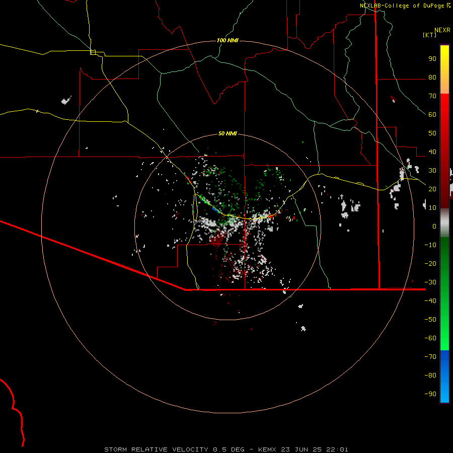The width and height of the screenshot is (453, 453).
Task: Click the 80 value on the velocity scale
Action: pos(432,77)
